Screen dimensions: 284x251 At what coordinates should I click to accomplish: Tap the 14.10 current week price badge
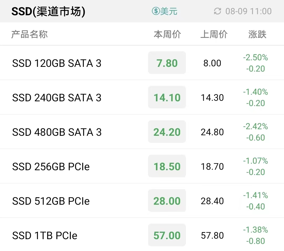(167, 97)
